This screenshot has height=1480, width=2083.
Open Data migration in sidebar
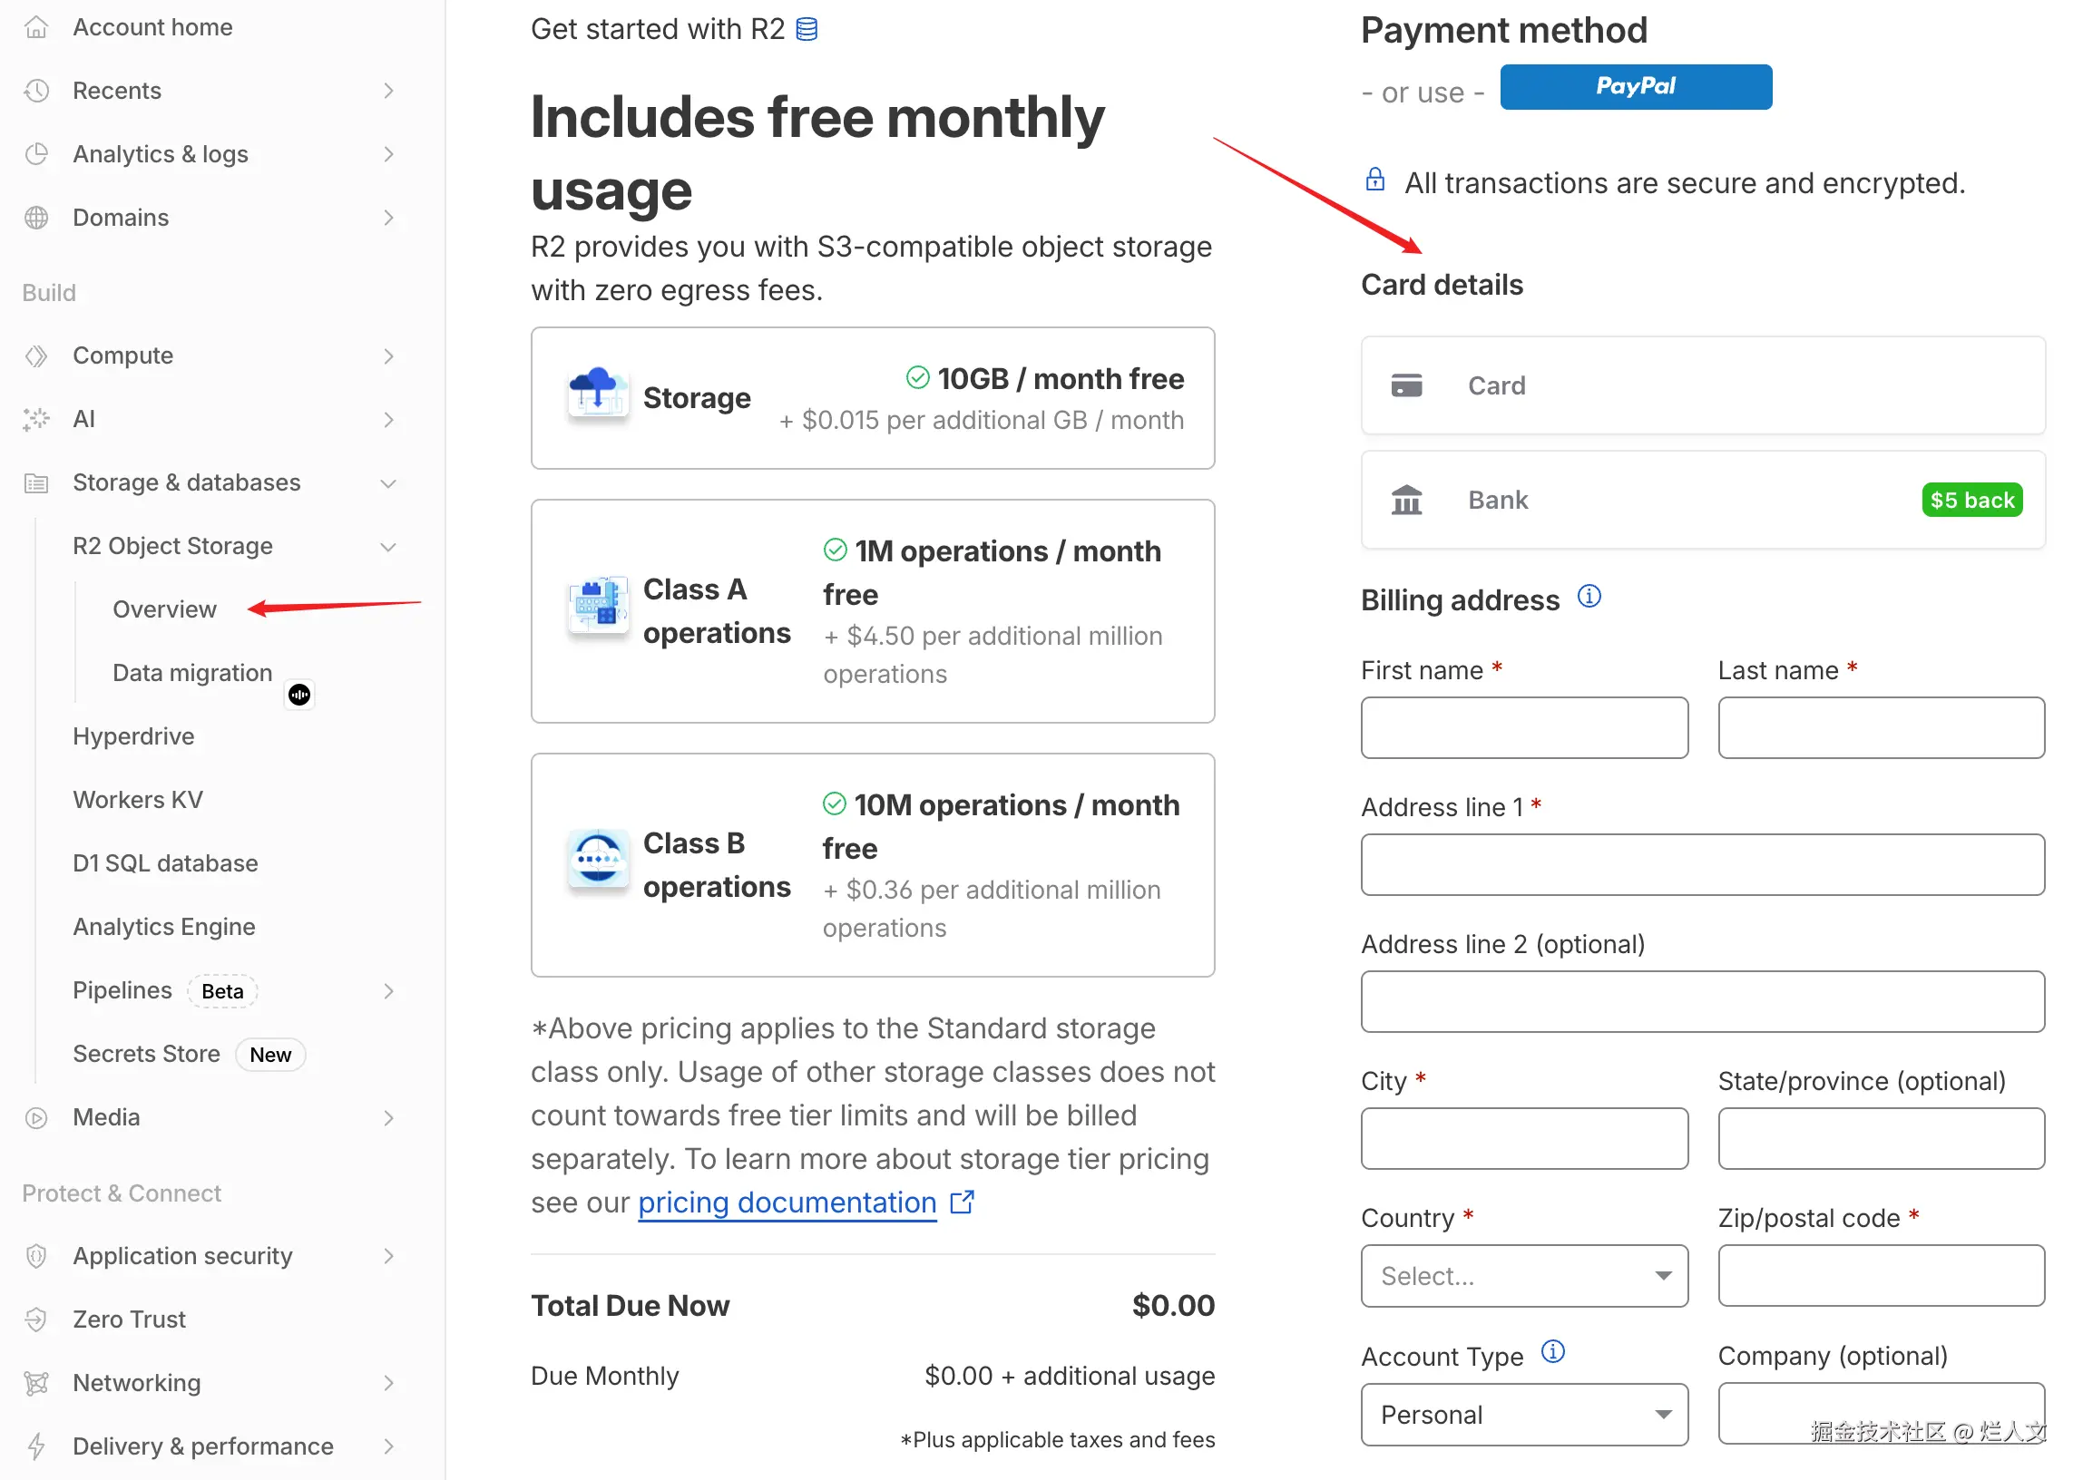pyautogui.click(x=192, y=673)
